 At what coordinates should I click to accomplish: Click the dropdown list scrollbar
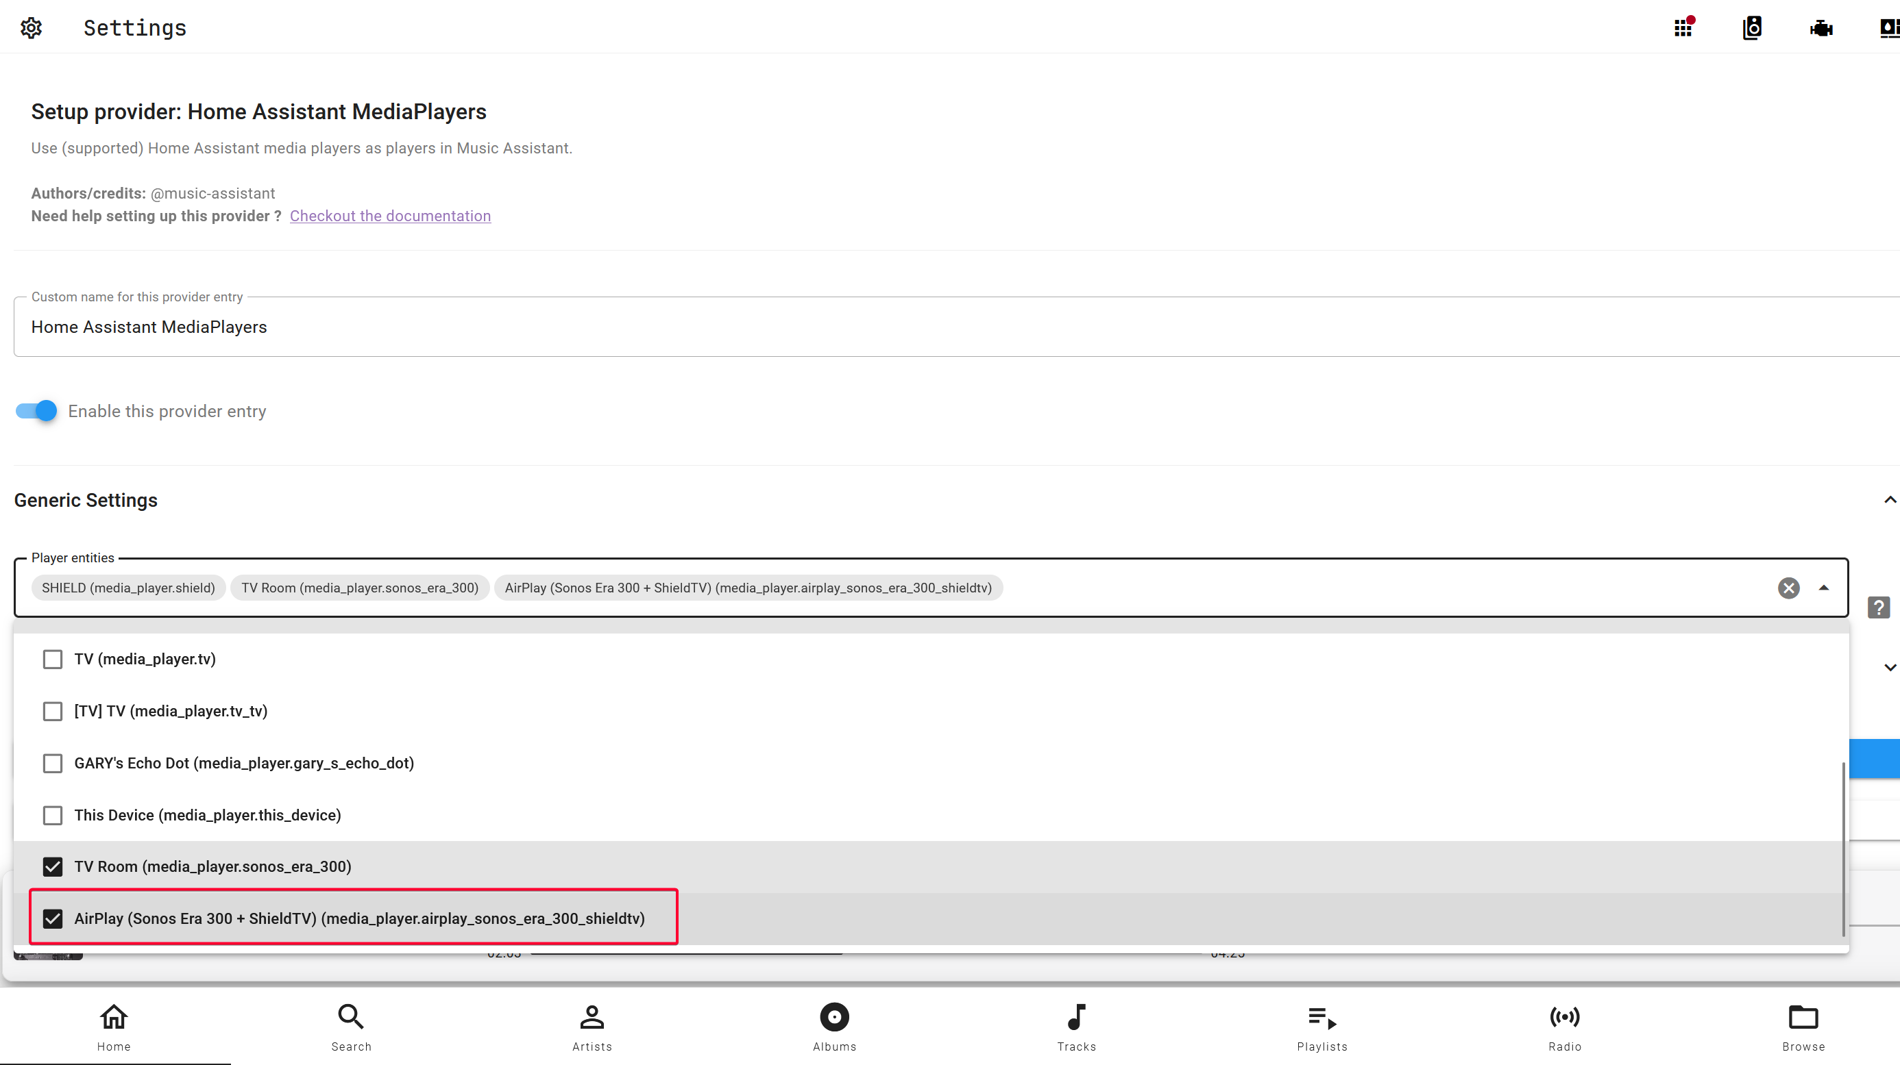1843,850
